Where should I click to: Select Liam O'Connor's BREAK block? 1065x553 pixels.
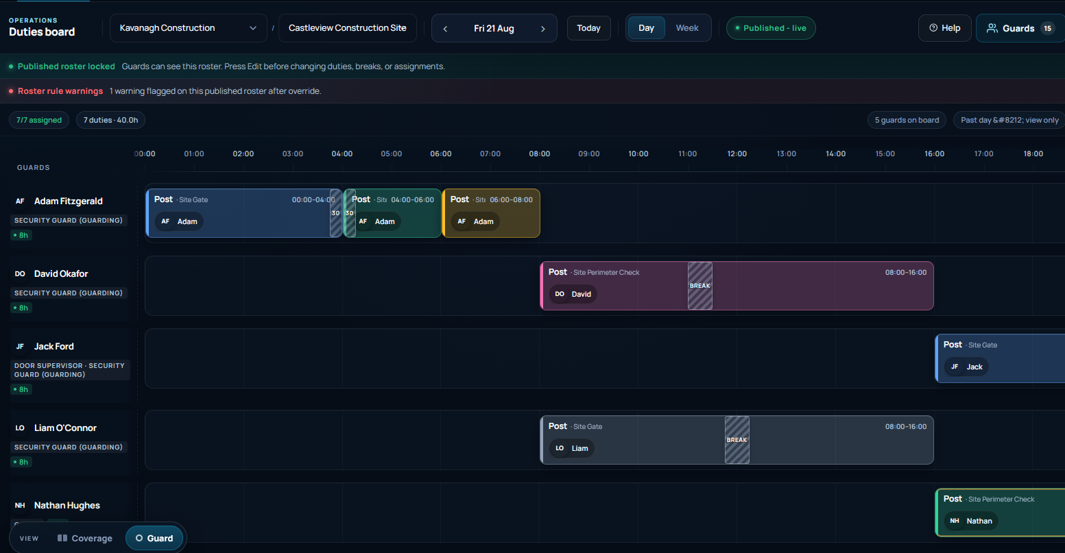[x=737, y=440]
